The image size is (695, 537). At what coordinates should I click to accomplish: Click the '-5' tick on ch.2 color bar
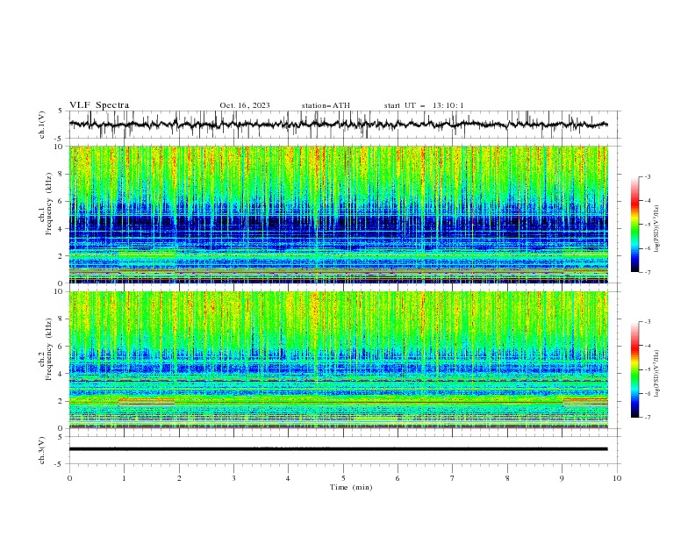point(648,369)
